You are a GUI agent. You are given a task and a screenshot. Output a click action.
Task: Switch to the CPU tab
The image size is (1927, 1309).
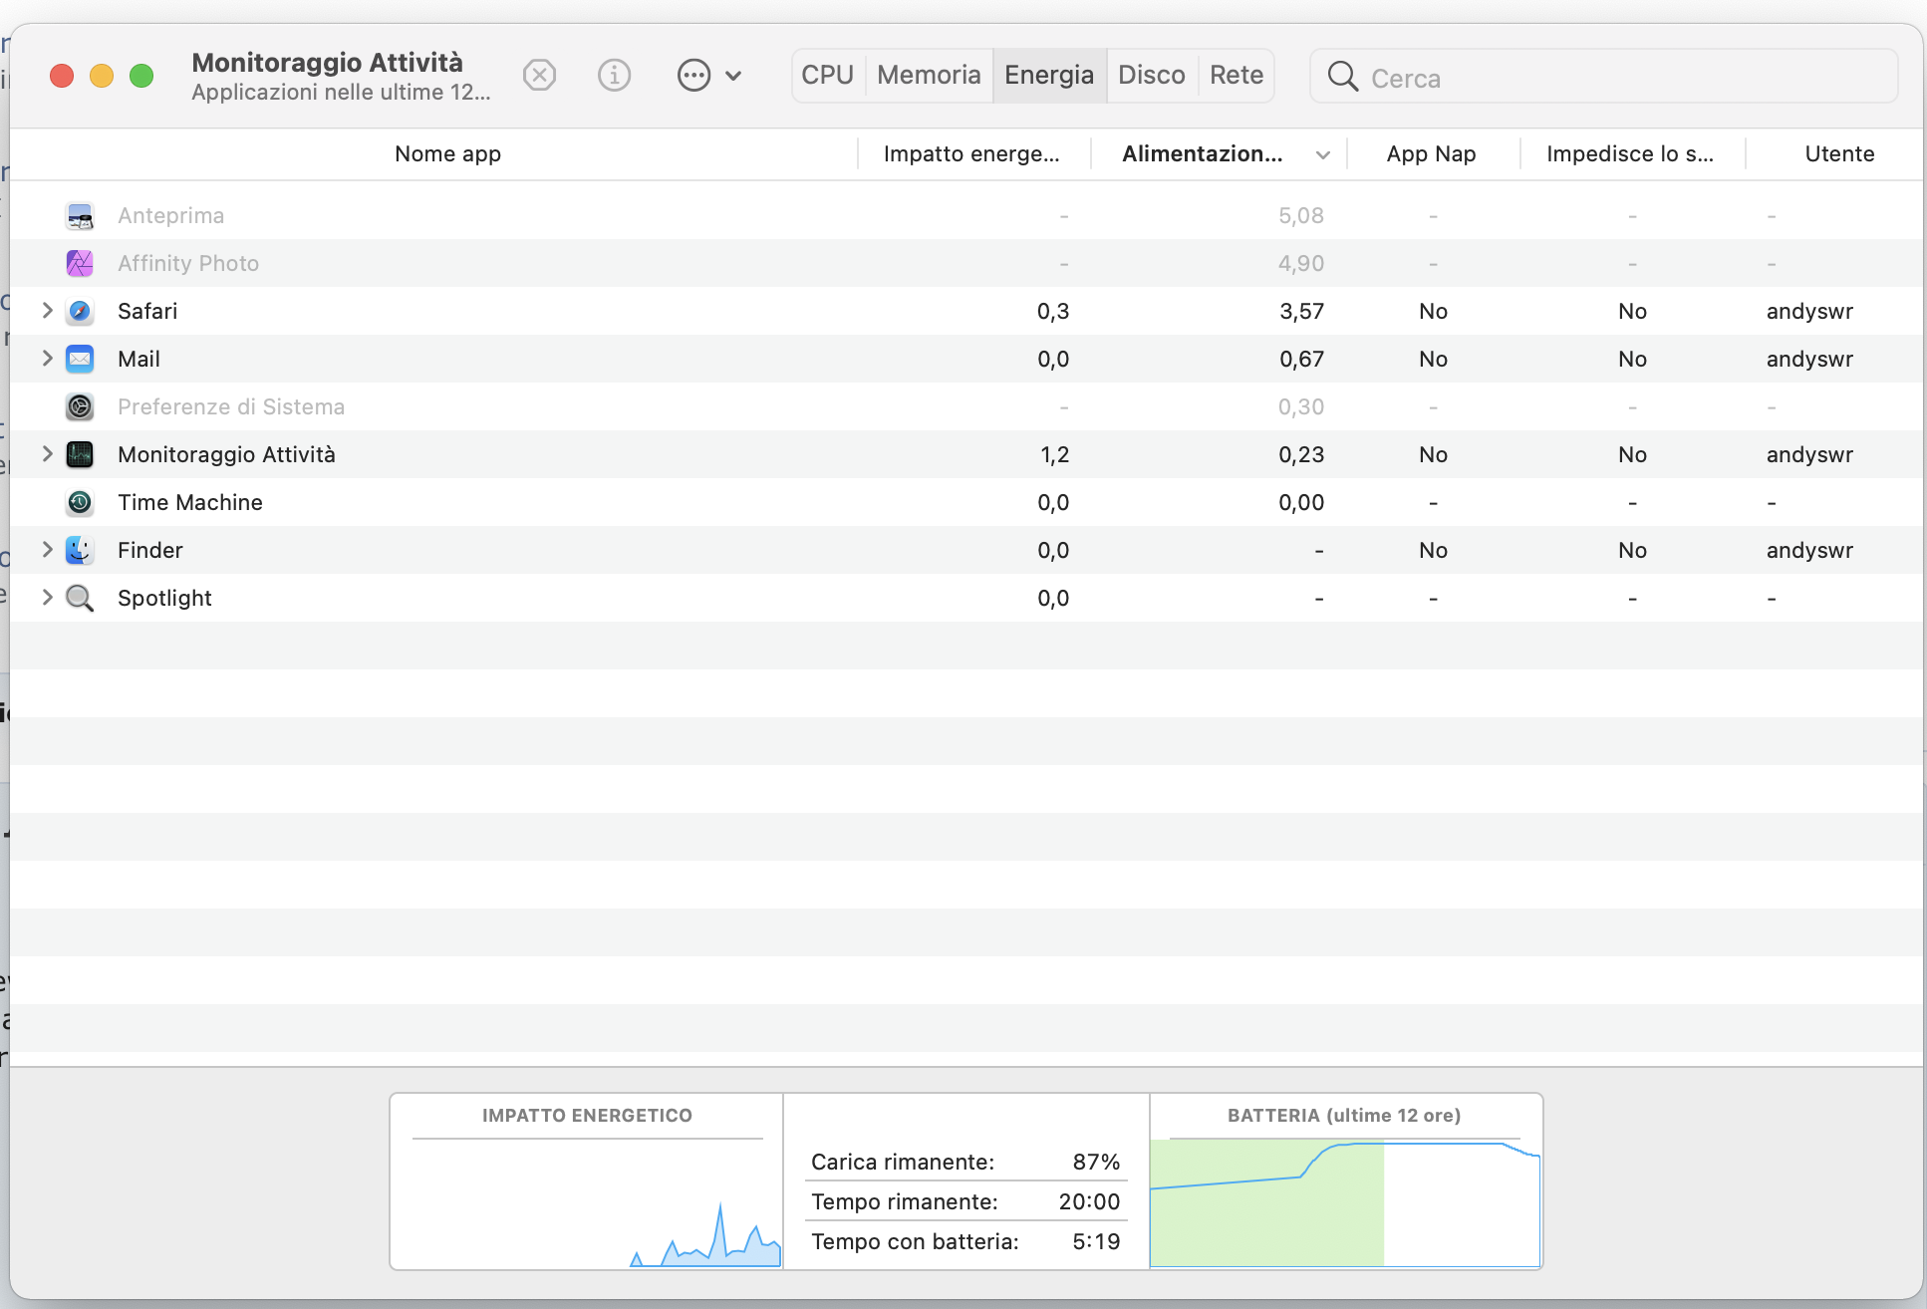827,76
